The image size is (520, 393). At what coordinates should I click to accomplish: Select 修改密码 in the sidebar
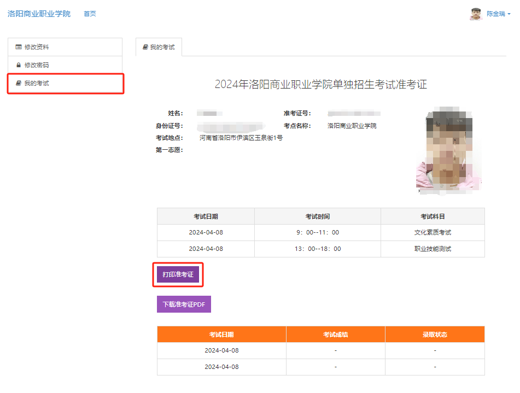click(37, 65)
